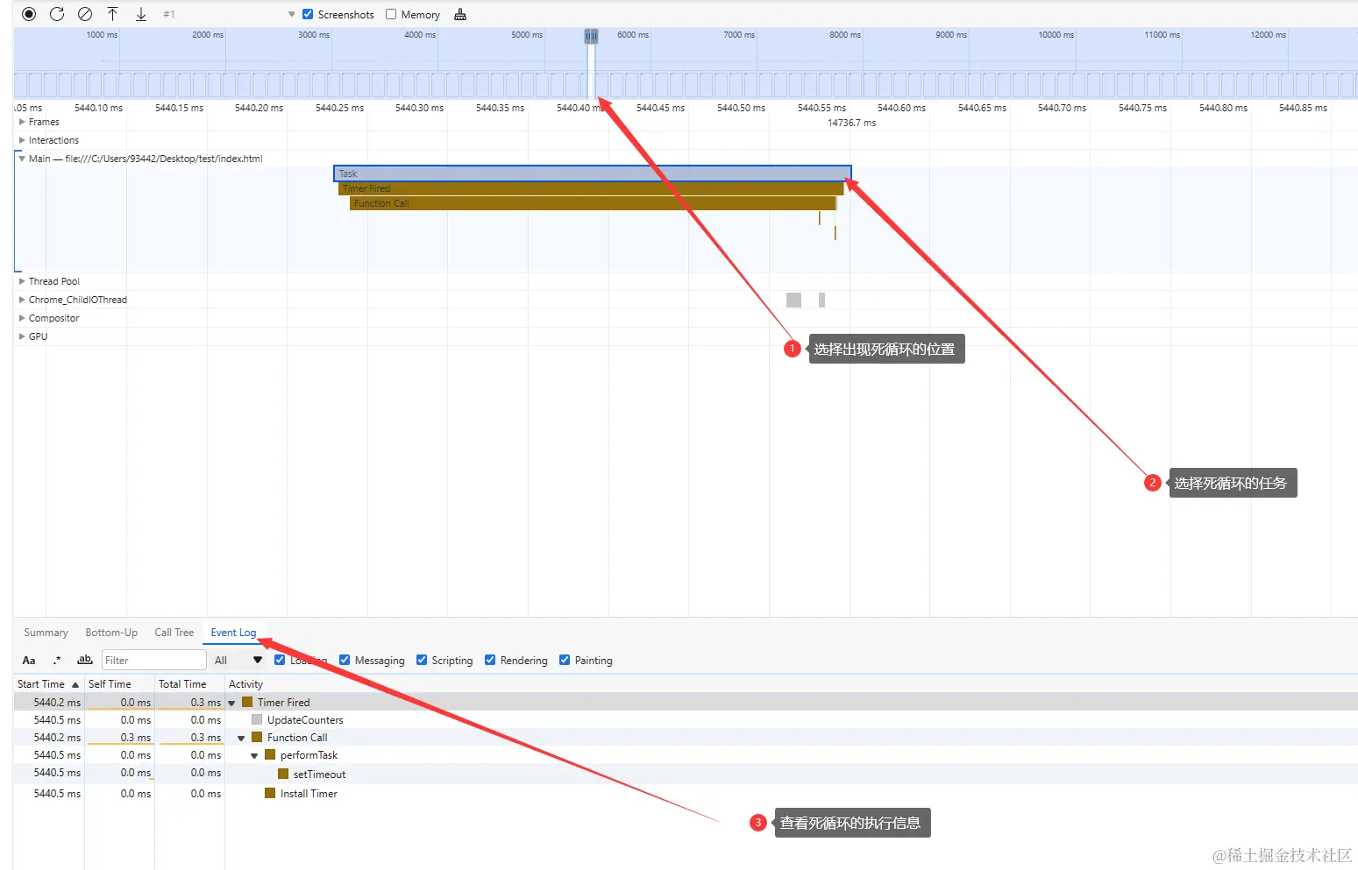Click the 6000 ms overview marker

[x=633, y=35]
